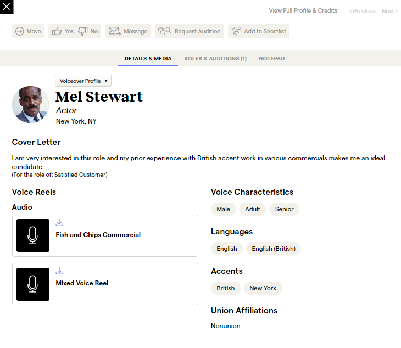
Task: Click the thumbs-up Yes icon
Action: point(57,31)
